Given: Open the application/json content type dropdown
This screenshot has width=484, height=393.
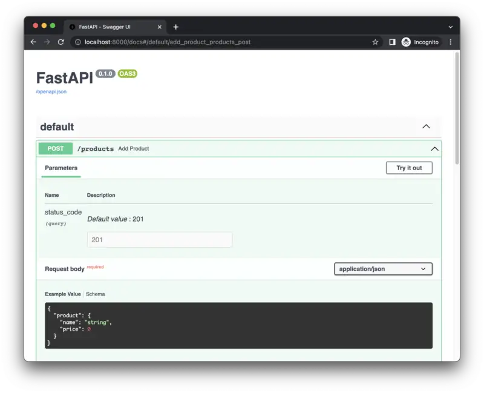Looking at the screenshot, I should coord(383,269).
